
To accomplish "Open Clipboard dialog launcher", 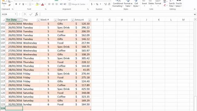I will [x=12, y=9].
